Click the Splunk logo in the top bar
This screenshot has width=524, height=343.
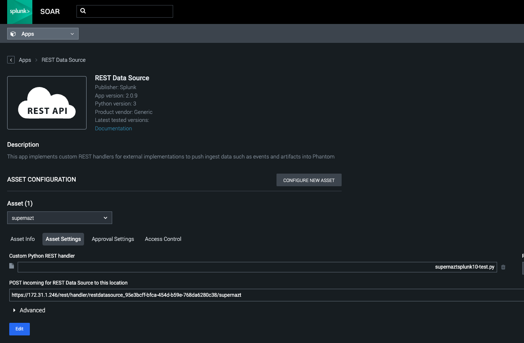pos(19,12)
